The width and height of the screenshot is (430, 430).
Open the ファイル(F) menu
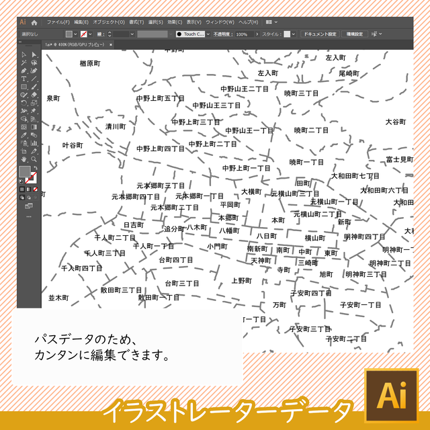pyautogui.click(x=58, y=22)
